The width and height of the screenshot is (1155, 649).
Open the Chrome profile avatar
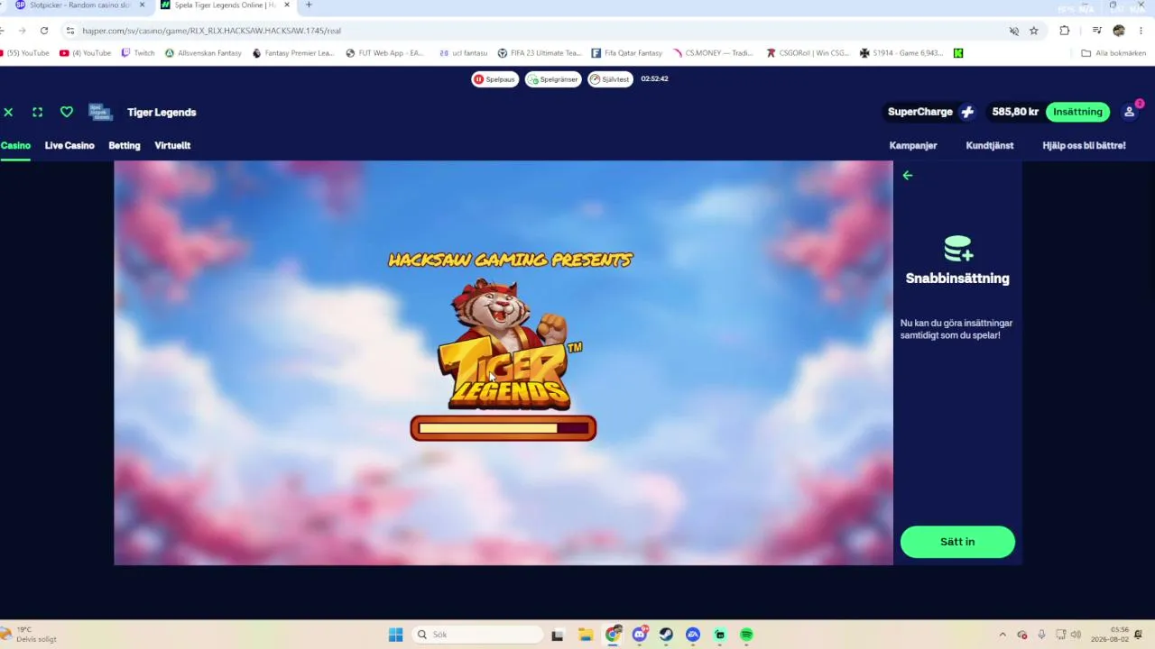[x=1119, y=31]
